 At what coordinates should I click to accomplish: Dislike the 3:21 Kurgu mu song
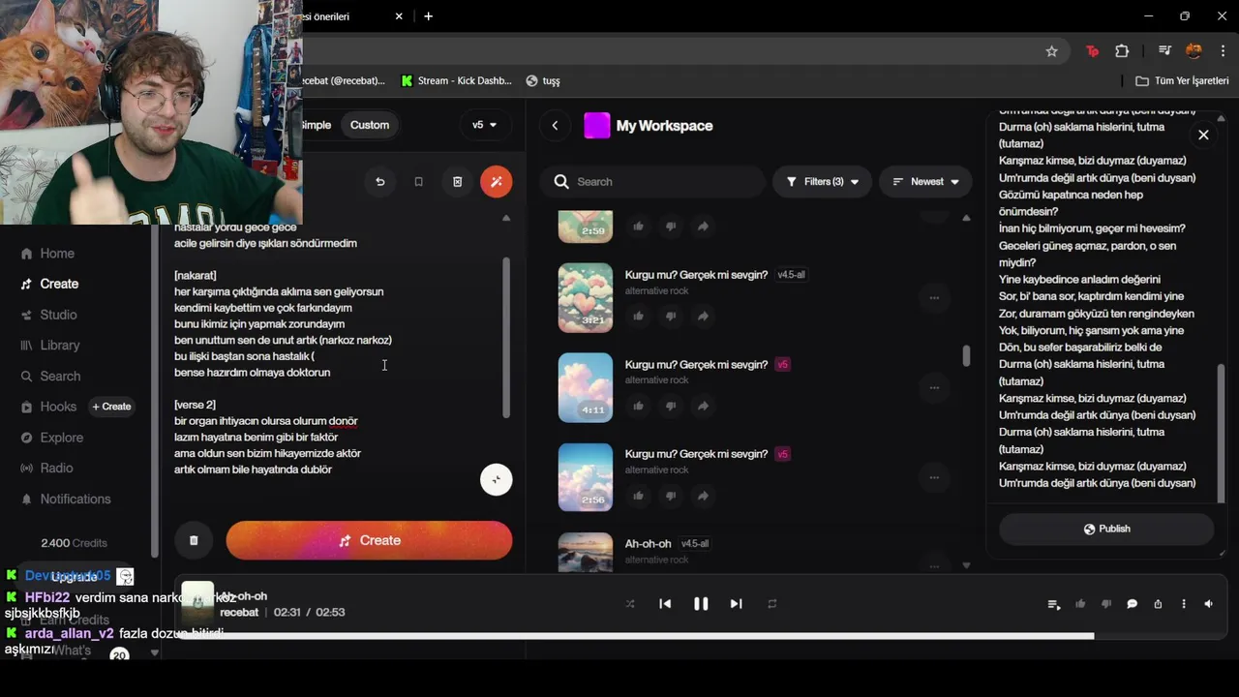point(670,316)
